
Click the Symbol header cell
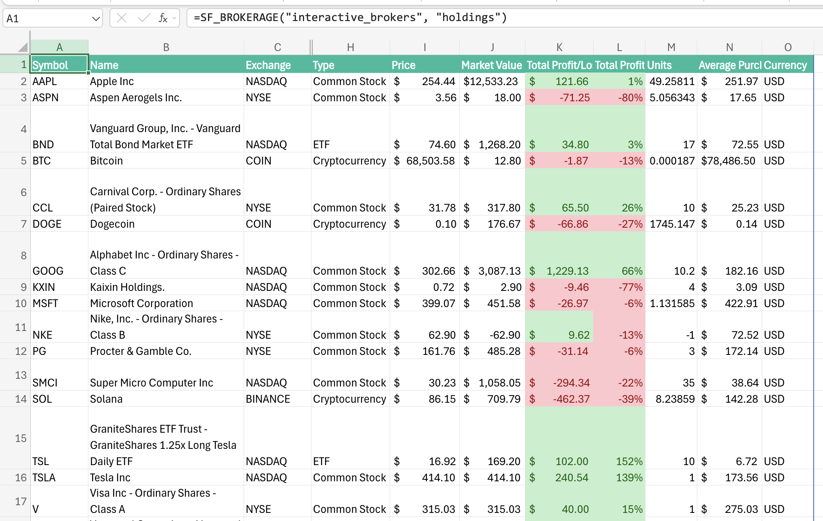[x=60, y=65]
